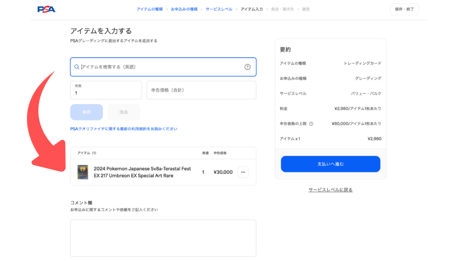Image resolution: width=458 pixels, height=262 pixels.
Task: Go to アイテムの種類 breadcrumb step
Action: tap(149, 9)
